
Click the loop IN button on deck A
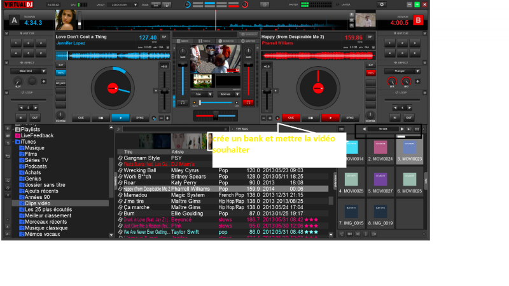[x=20, y=118]
